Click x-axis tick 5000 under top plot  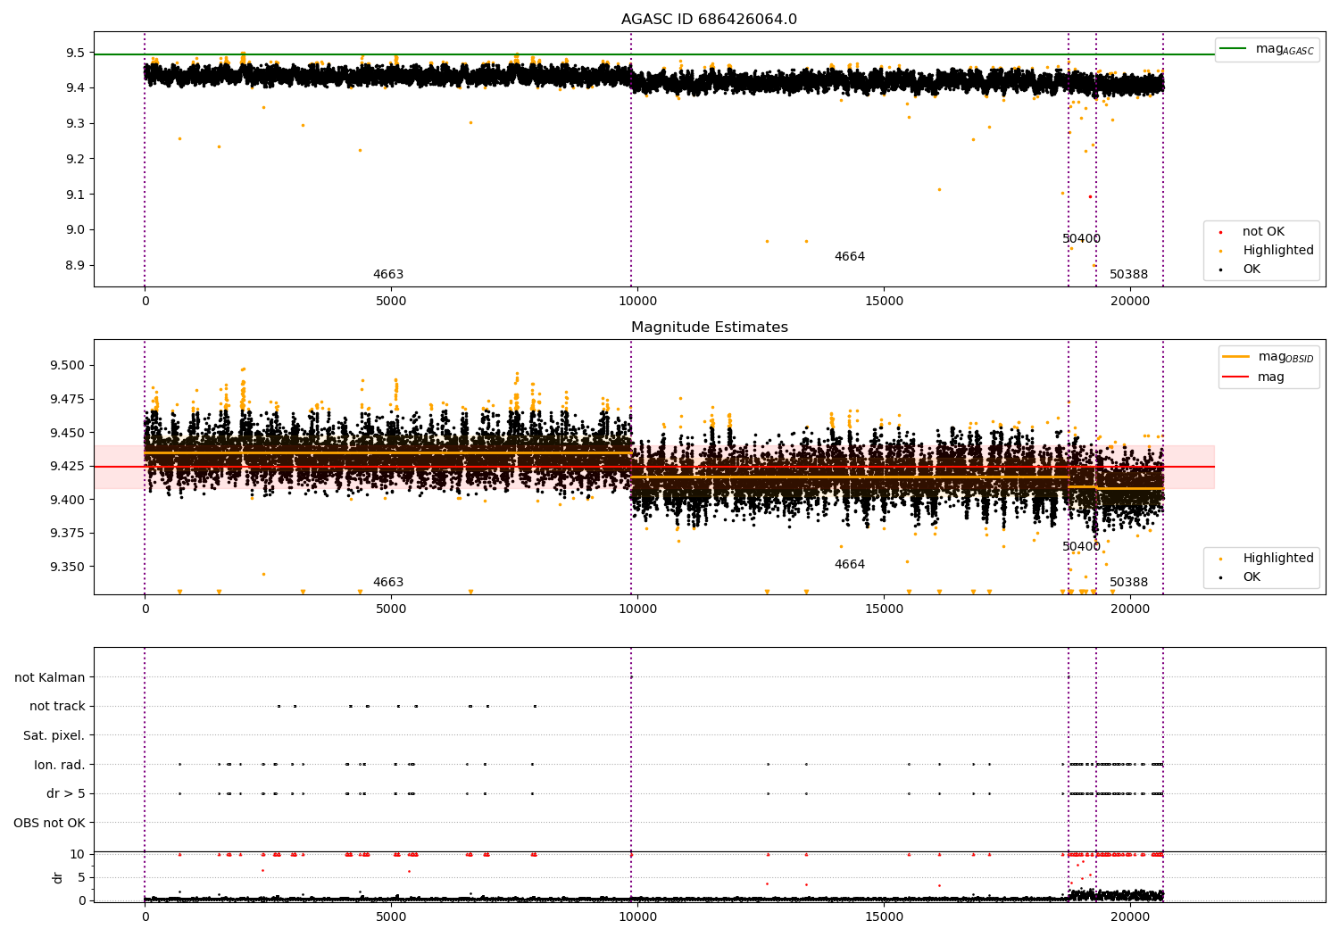tap(391, 301)
